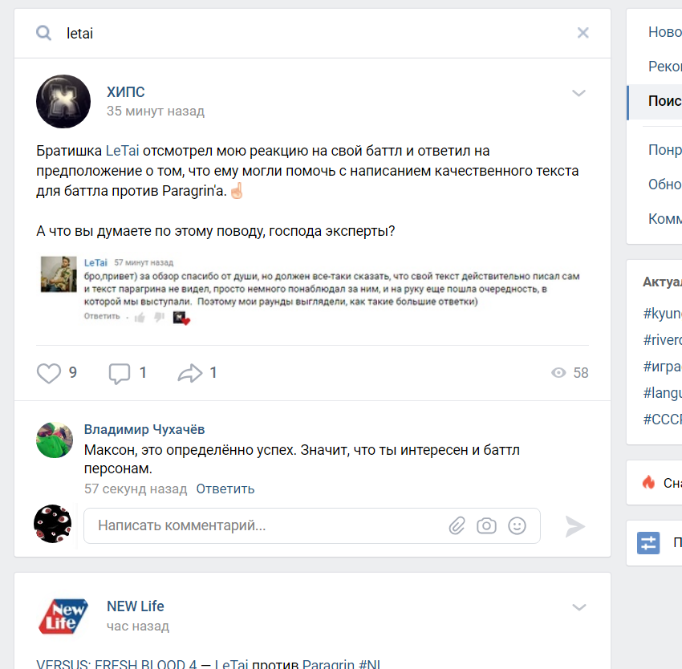Click Paragrin link in NEW Life post
Viewport: 682px width, 669px height.
pos(328,663)
